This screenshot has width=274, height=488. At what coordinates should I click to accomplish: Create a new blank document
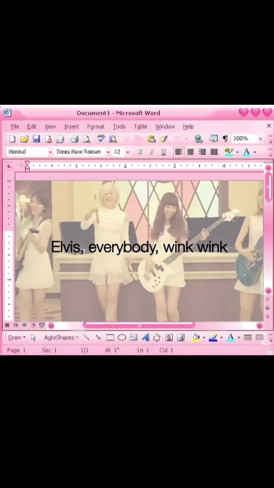(x=13, y=138)
